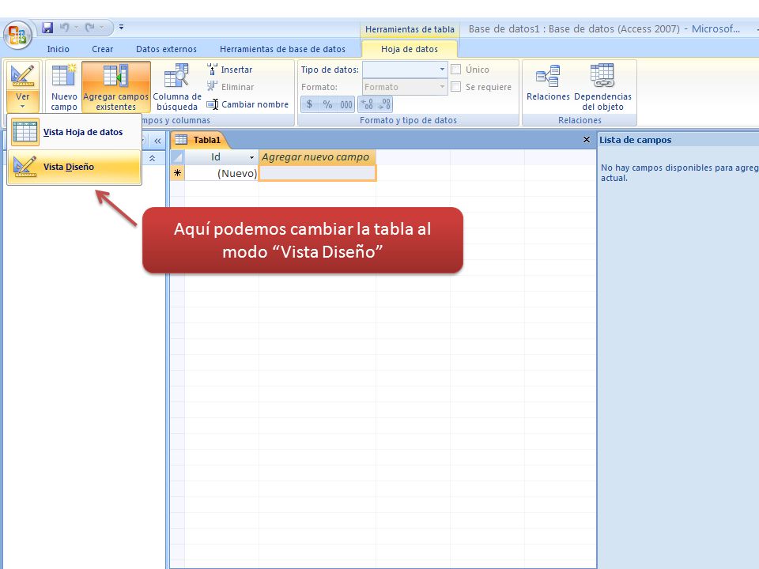Image resolution: width=759 pixels, height=569 pixels.
Task: Click Cambiar nombre
Action: pyautogui.click(x=247, y=104)
